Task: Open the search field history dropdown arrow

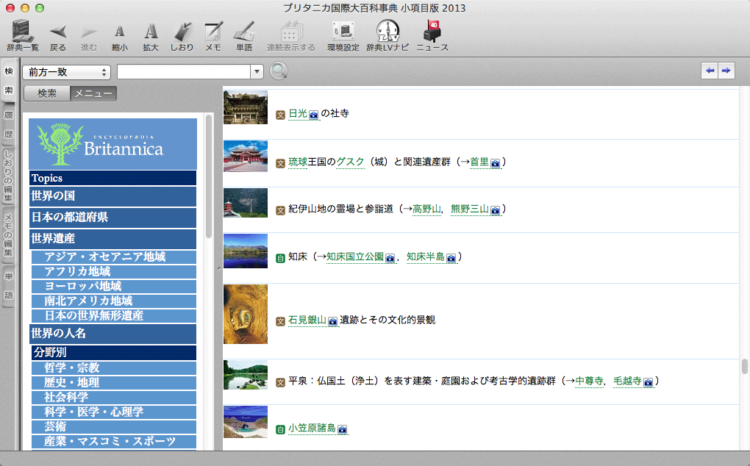Action: tap(257, 72)
